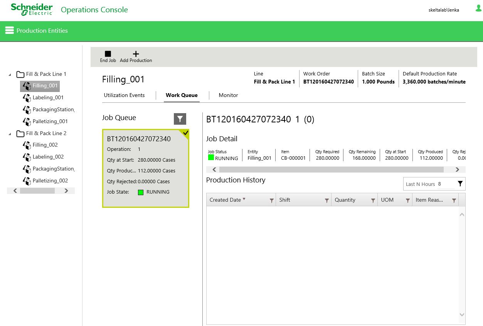Click the Schneider Electric logo
This screenshot has width=483, height=326.
32,10
